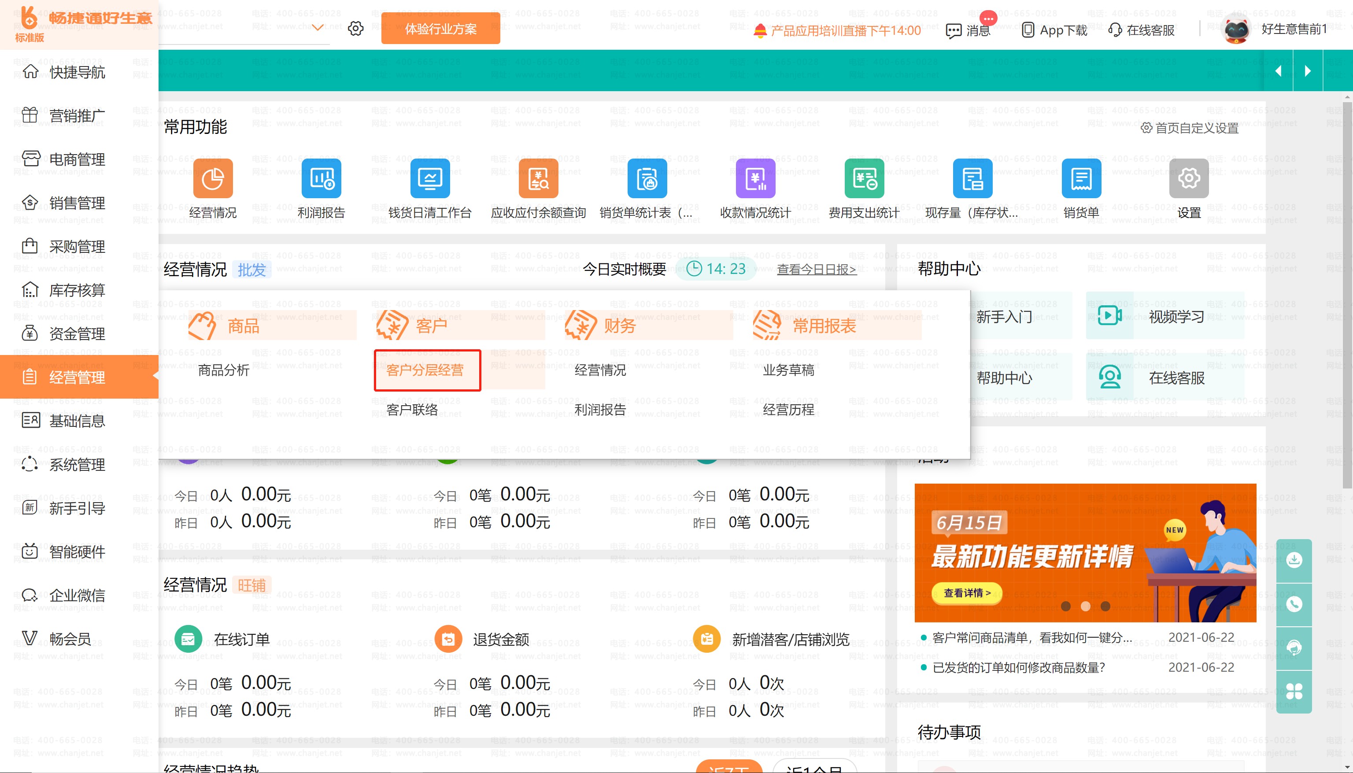Viewport: 1353px width, 773px height.
Task: Open 利润报告 under 财务 flyout
Action: (600, 409)
